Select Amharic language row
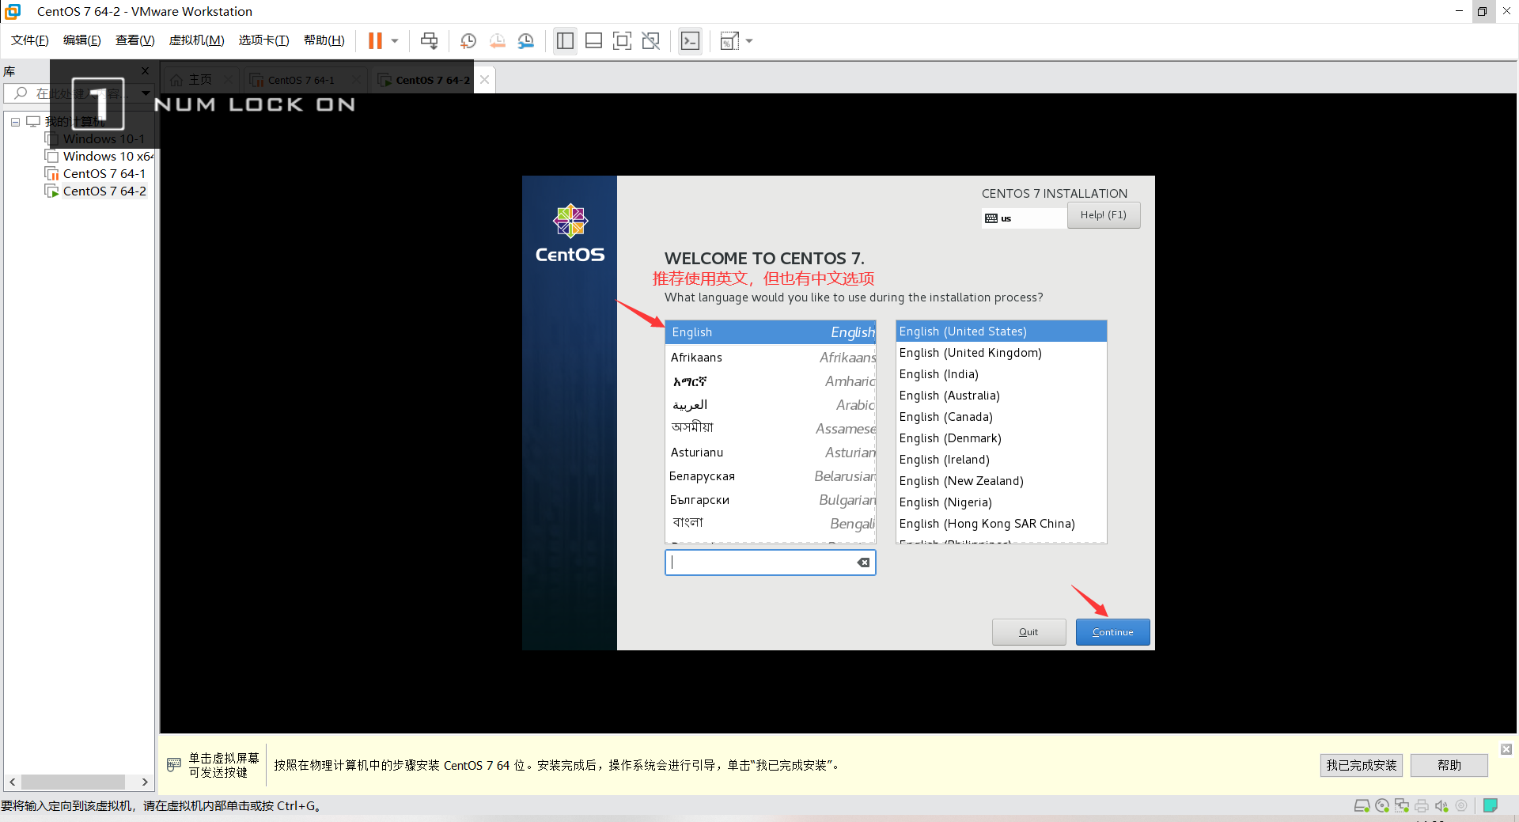 click(771, 381)
